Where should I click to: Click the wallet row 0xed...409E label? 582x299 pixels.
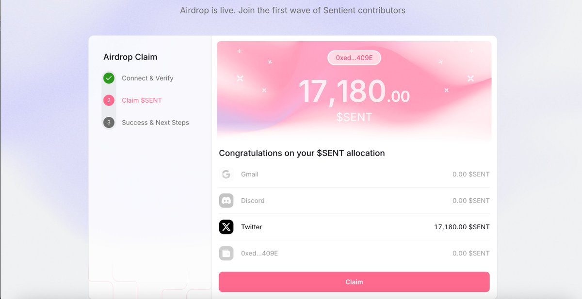tap(259, 253)
